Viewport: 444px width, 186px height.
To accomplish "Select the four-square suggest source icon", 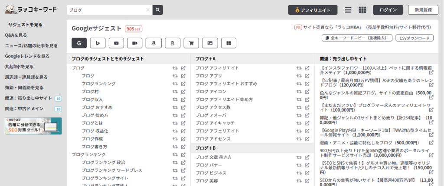I will pyautogui.click(x=229, y=43).
